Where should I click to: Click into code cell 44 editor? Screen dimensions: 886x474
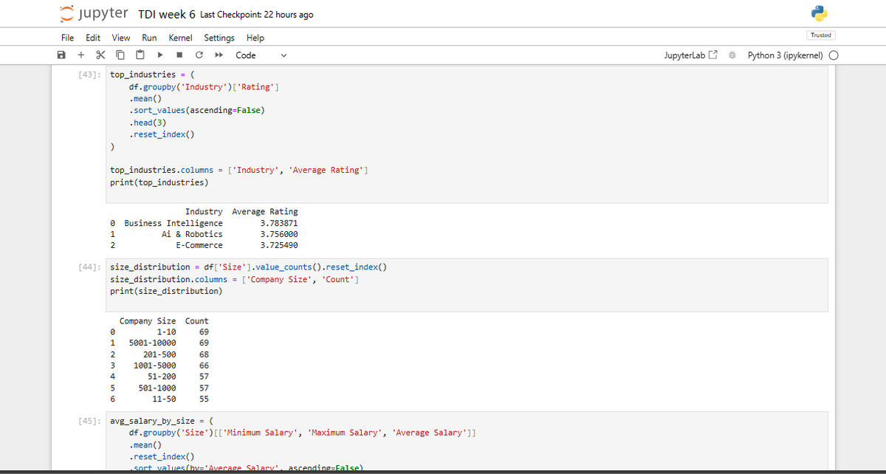pos(467,285)
